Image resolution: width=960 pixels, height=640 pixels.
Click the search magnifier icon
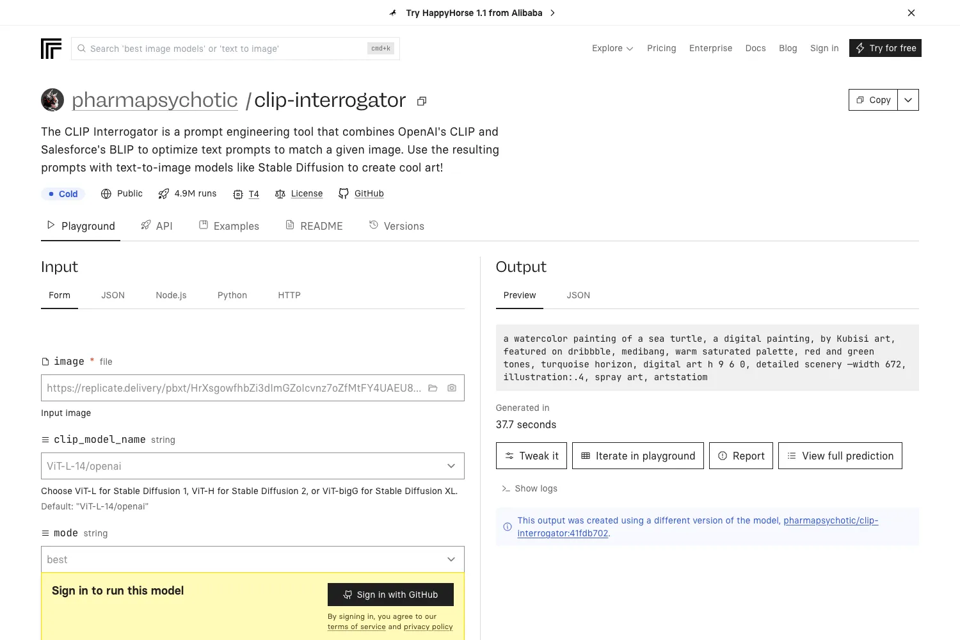tap(81, 49)
